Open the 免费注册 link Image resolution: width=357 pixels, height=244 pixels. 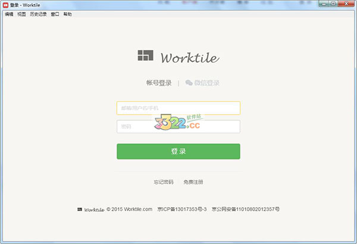pyautogui.click(x=193, y=182)
